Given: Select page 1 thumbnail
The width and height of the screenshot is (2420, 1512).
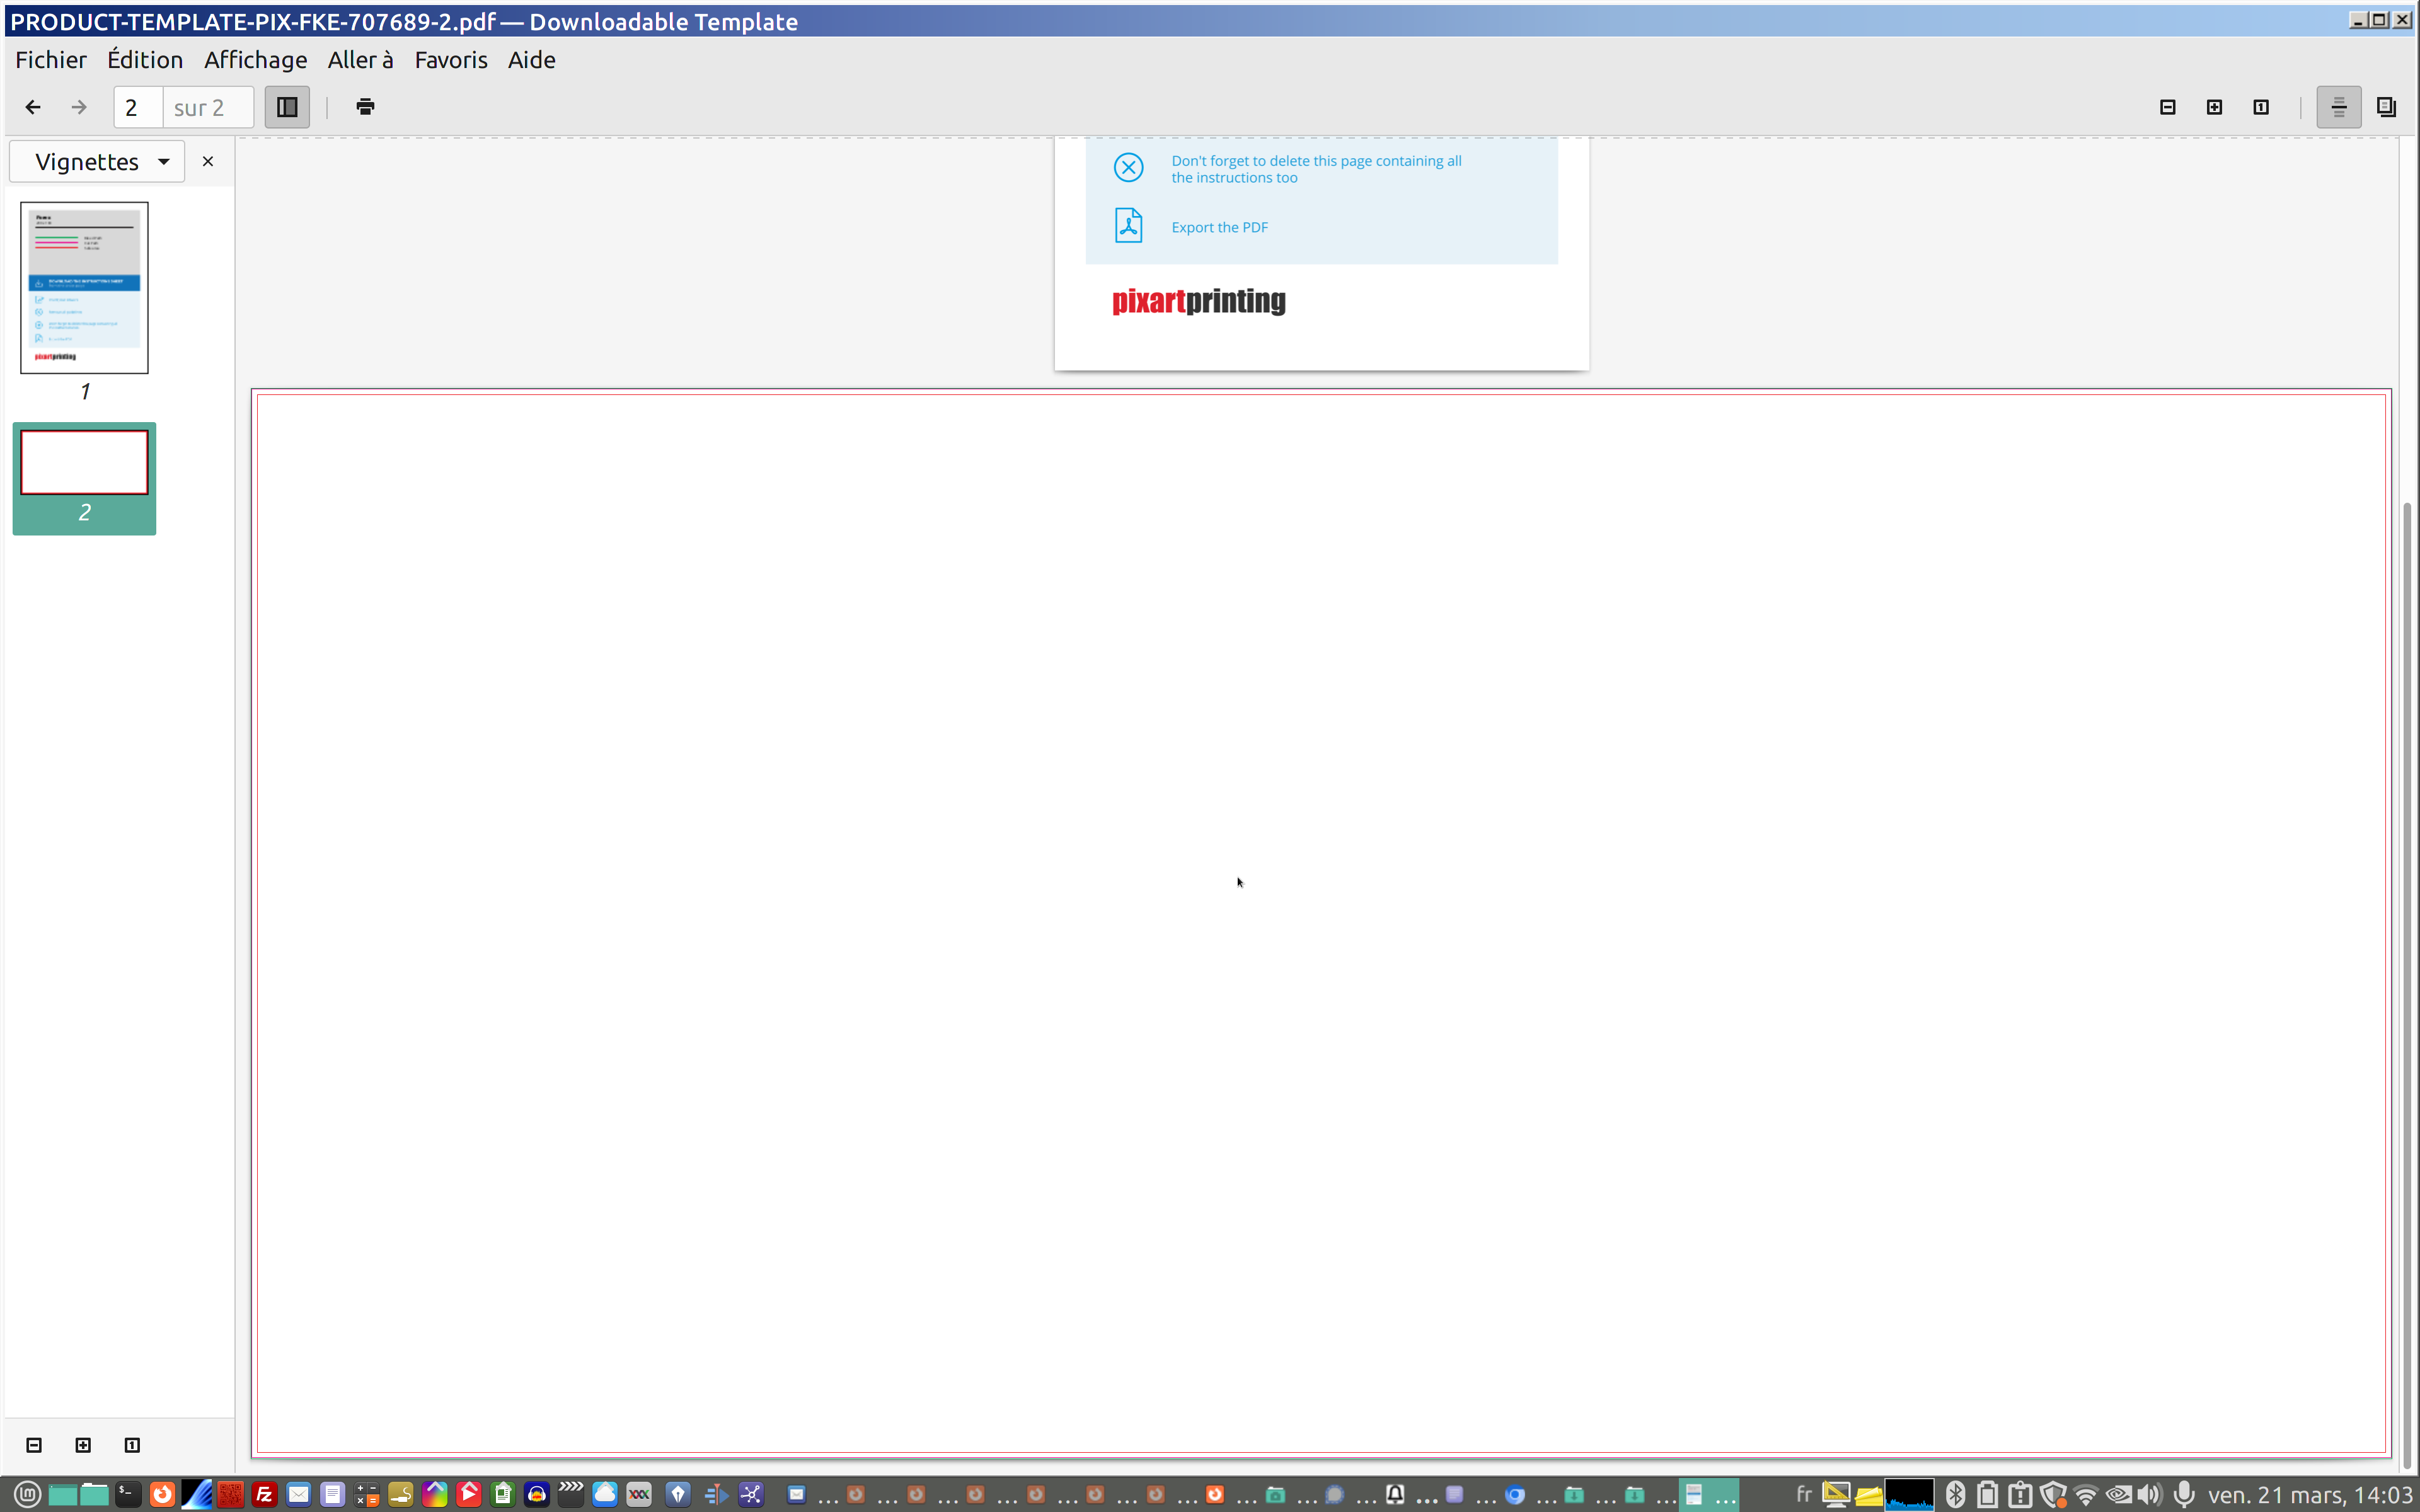Looking at the screenshot, I should [x=84, y=288].
